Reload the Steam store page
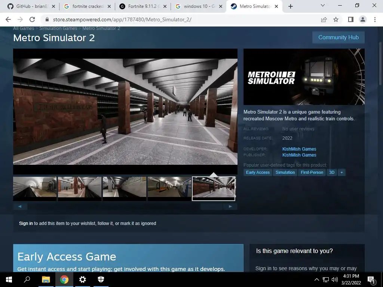Viewport: 383px width, 287px height. pos(32,19)
